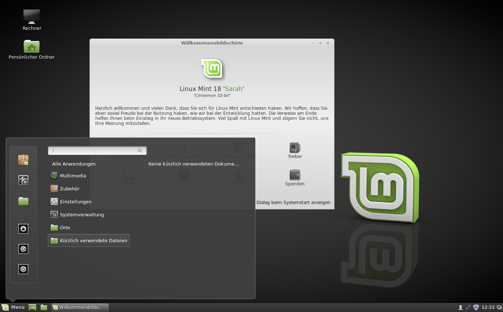Click the log out icon in menu sidebar

[x=23, y=249]
